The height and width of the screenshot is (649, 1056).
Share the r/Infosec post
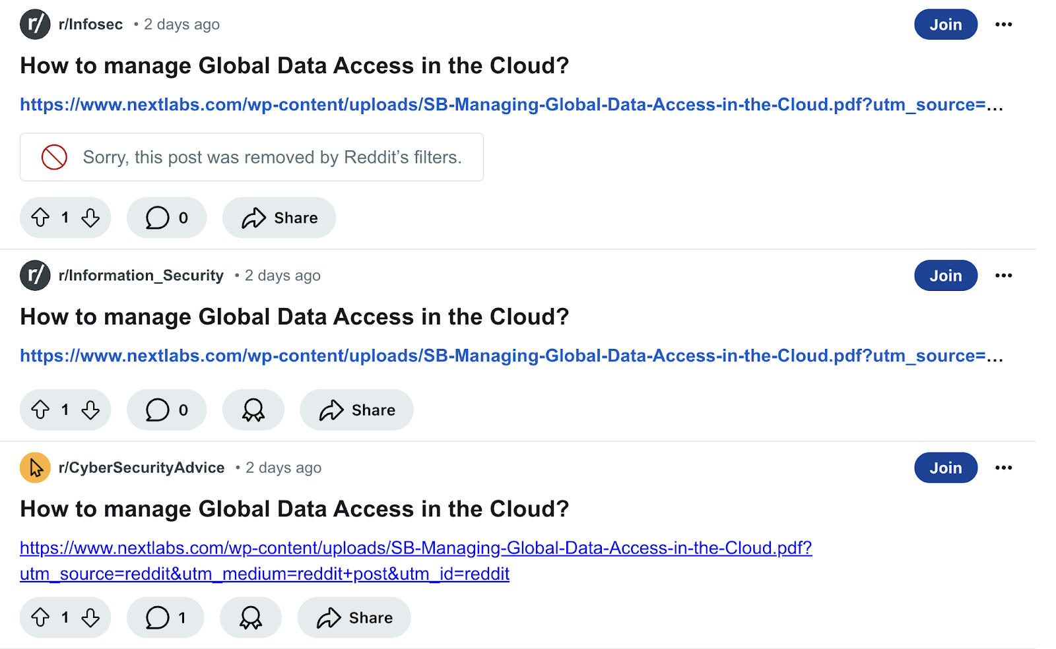[x=279, y=218]
